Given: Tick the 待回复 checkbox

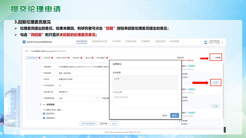Looking at the screenshot, I should pos(213,57).
